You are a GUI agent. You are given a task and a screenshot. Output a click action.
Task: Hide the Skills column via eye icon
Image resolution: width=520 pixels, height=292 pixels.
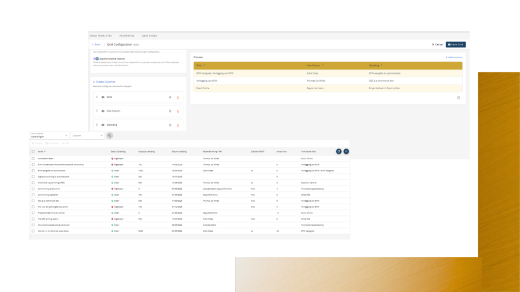point(103,97)
